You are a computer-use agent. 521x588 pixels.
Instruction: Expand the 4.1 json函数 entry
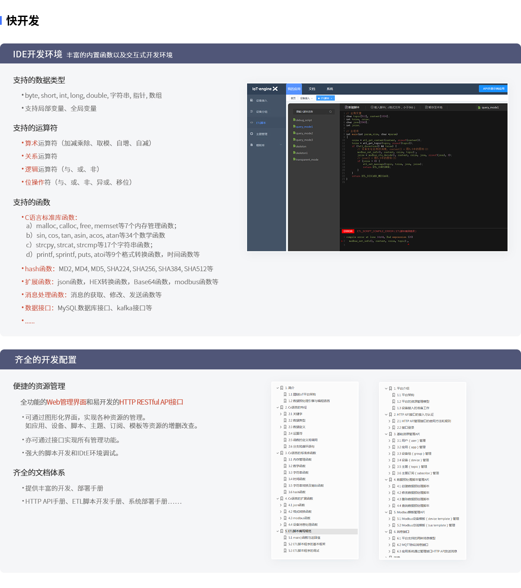pyautogui.click(x=281, y=505)
